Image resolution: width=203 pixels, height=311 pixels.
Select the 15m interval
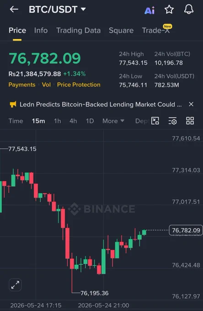[x=38, y=121]
